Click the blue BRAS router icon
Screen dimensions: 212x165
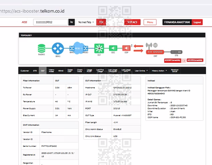point(58,49)
